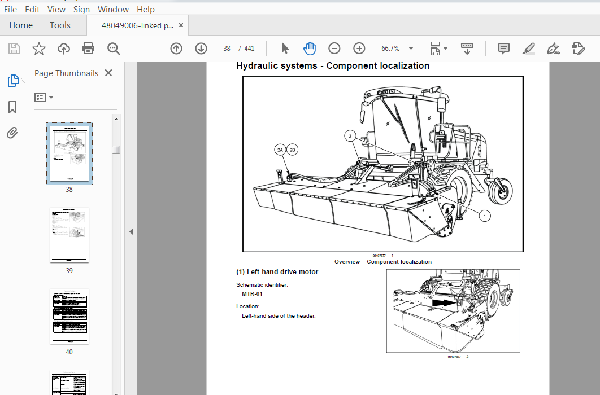Viewport: 600px width, 395px height.
Task: Go to previous page with up arrow
Action: coord(176,49)
